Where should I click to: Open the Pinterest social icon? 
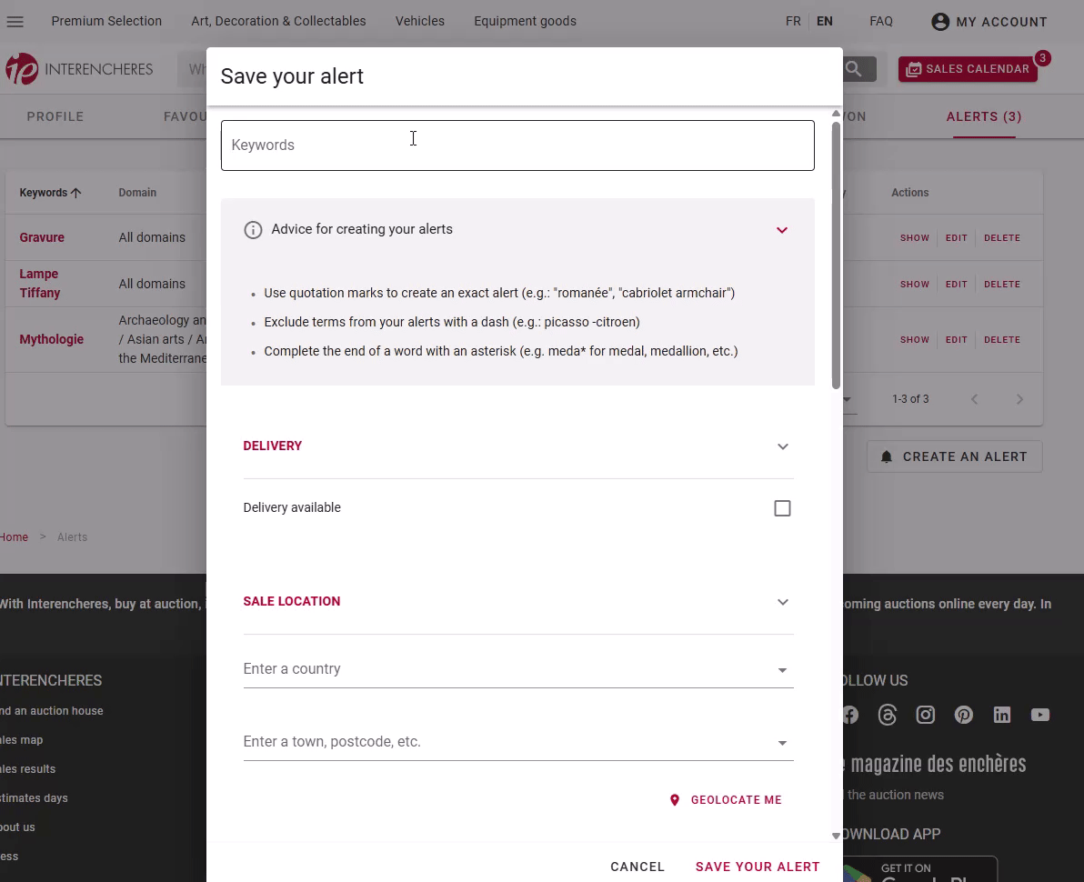click(x=964, y=715)
